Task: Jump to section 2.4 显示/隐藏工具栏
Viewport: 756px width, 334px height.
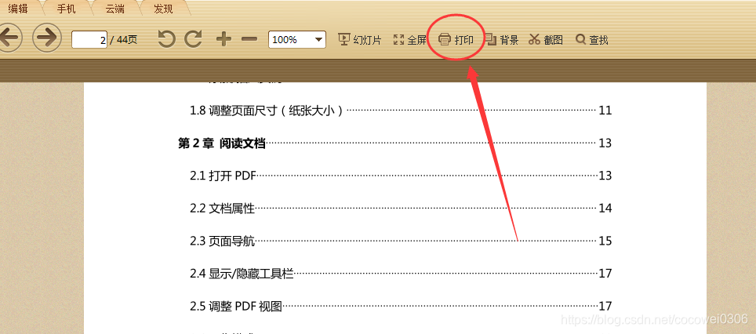Action: (x=401, y=274)
